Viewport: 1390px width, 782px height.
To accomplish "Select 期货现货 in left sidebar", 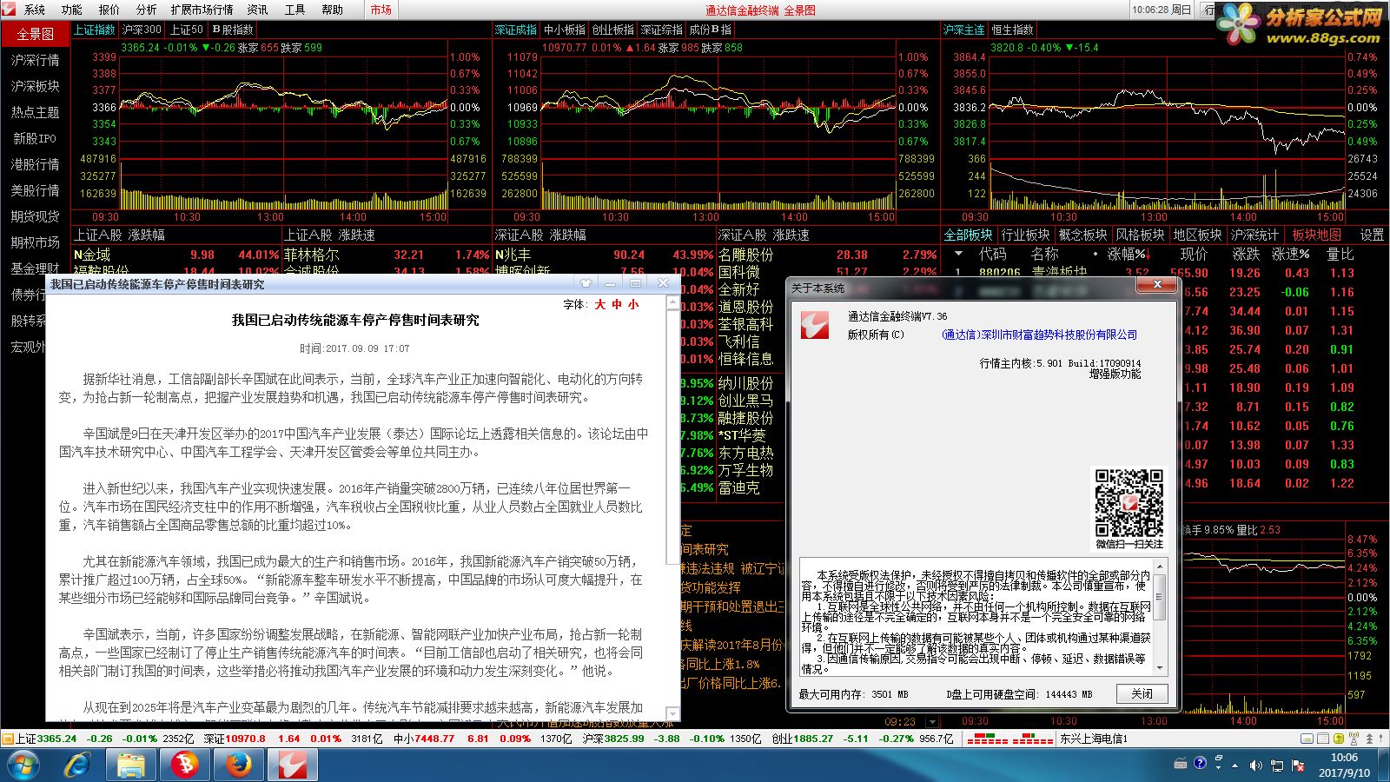I will 35,216.
